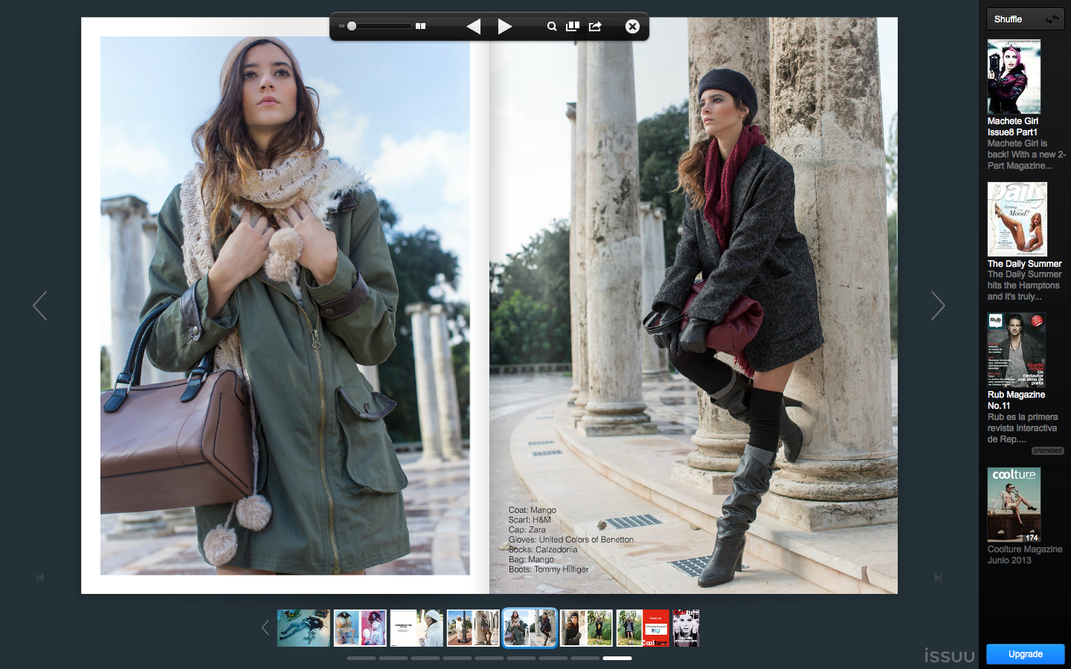Open The Daily Summer cover thumbnail

coord(1017,219)
